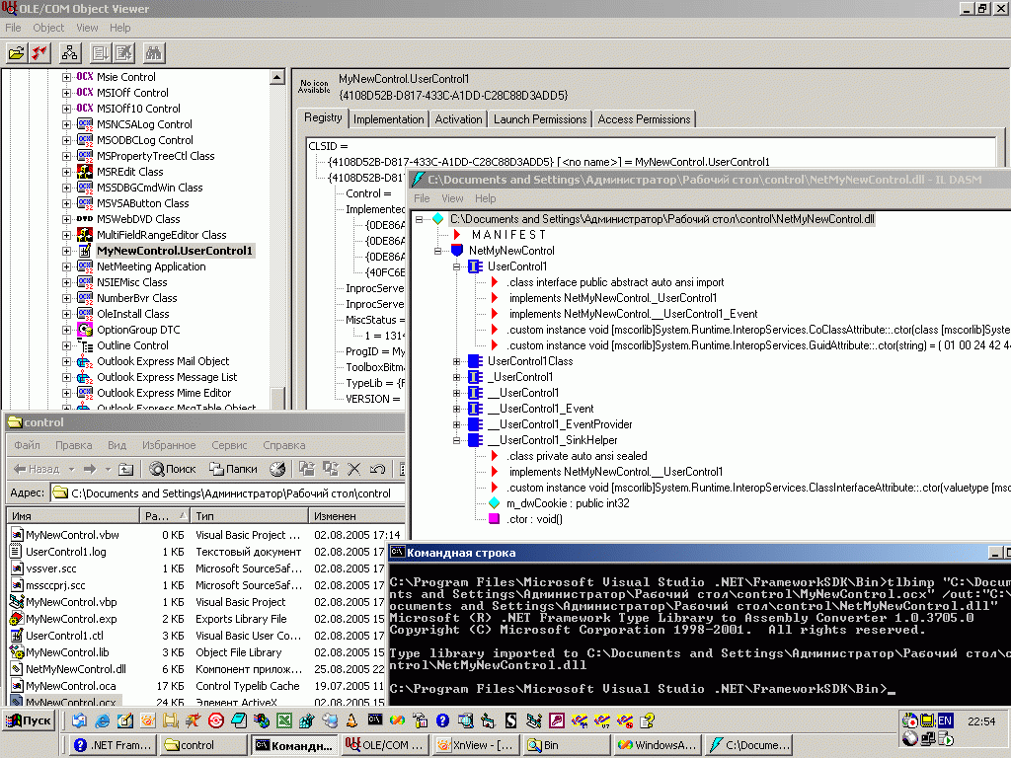Click the history clock icon in Explorer toolbar

point(277,469)
